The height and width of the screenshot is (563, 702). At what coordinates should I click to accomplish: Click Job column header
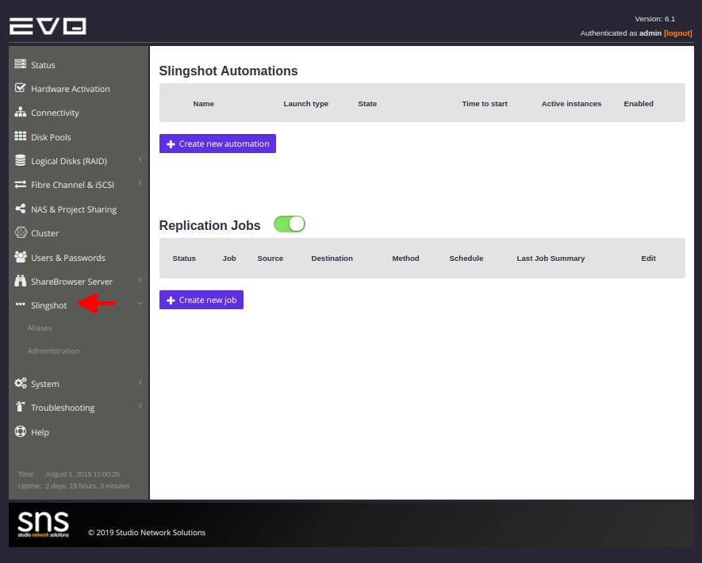coord(229,259)
